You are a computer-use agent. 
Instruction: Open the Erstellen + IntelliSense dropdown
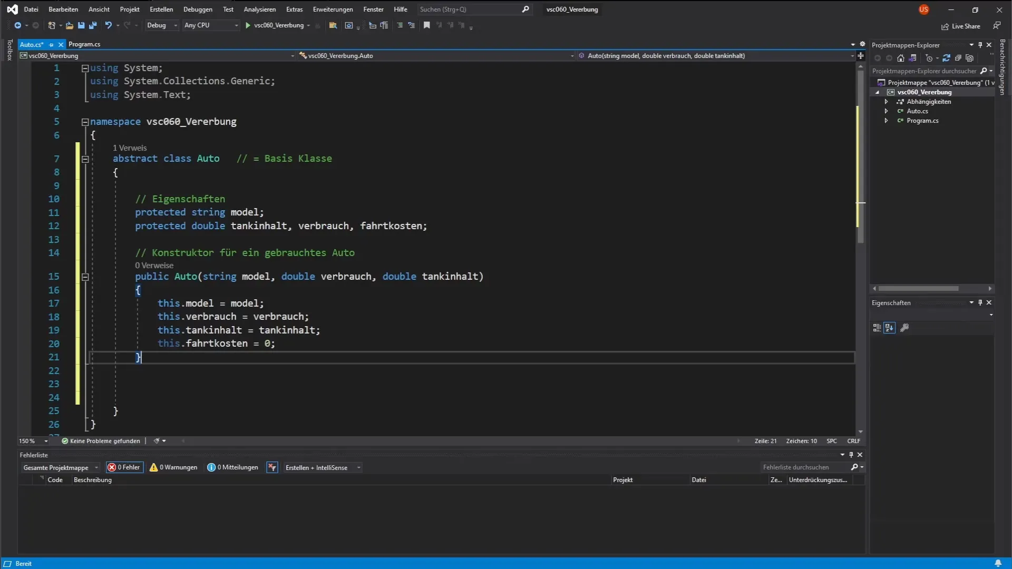point(322,467)
